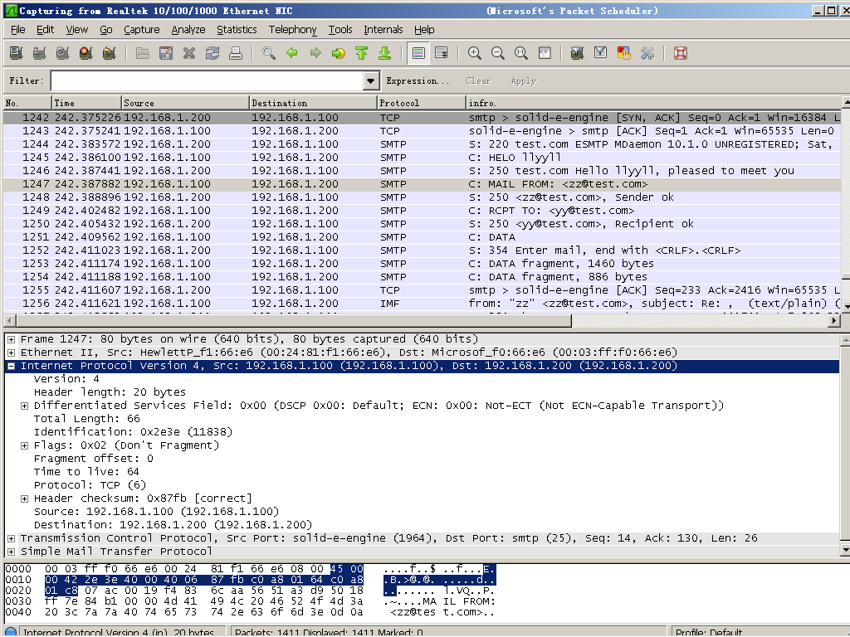Image resolution: width=850 pixels, height=637 pixels.
Task: Expand Differentiated Services Field node
Action: click(24, 406)
